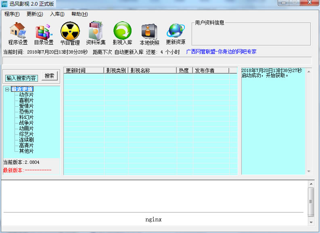Open the 入库(I) menu
Image resolution: width=320 pixels, height=233 pixels.
point(57,14)
